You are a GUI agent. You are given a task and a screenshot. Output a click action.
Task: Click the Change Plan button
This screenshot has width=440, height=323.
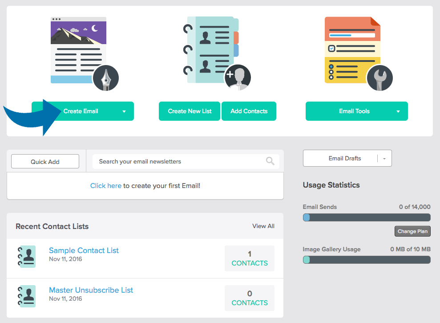(x=412, y=231)
